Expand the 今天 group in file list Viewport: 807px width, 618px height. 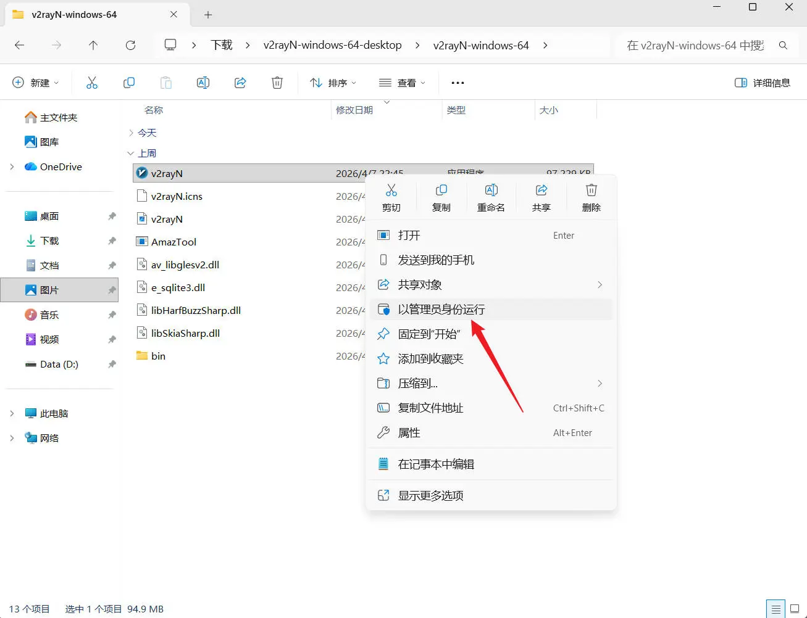tap(131, 133)
